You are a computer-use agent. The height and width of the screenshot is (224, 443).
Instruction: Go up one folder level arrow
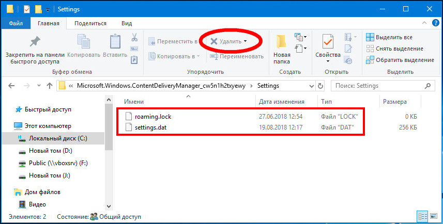click(x=50, y=86)
